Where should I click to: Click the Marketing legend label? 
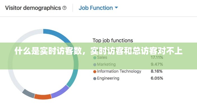click(106, 64)
